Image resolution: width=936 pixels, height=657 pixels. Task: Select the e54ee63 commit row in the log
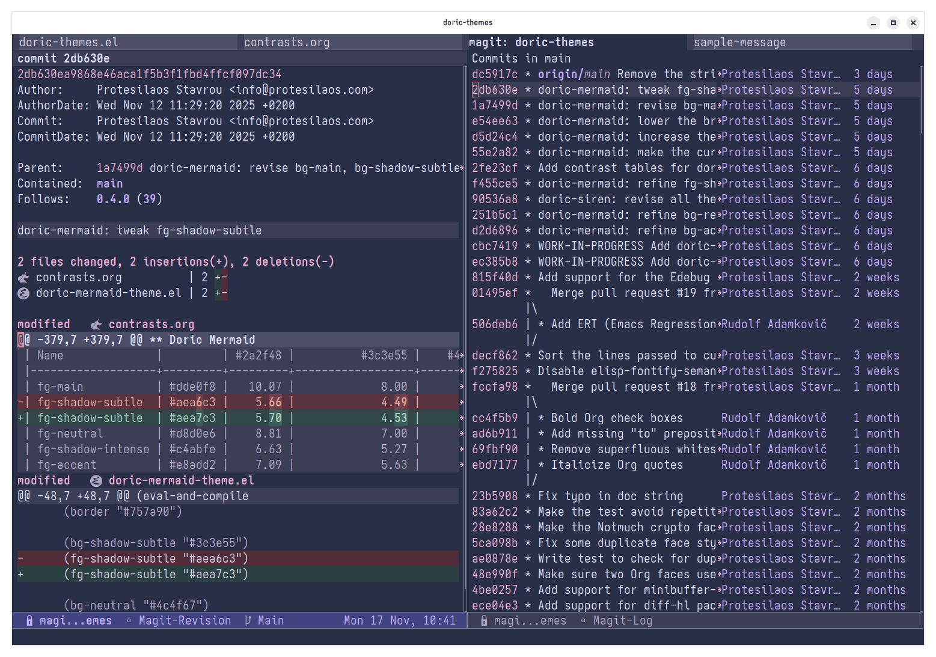click(494, 121)
